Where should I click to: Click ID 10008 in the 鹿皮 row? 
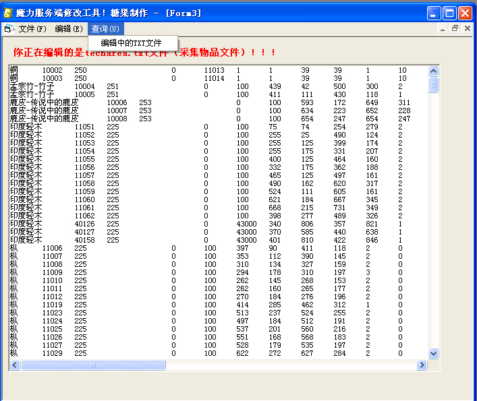[x=117, y=119]
